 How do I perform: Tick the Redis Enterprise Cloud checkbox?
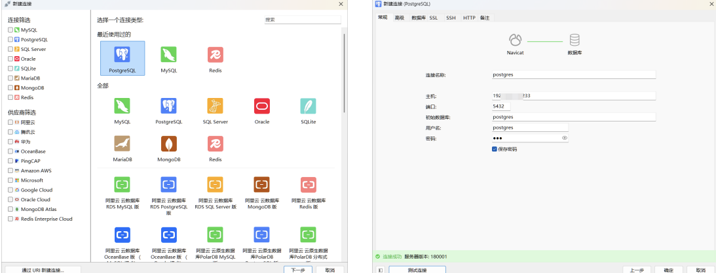tap(10, 219)
